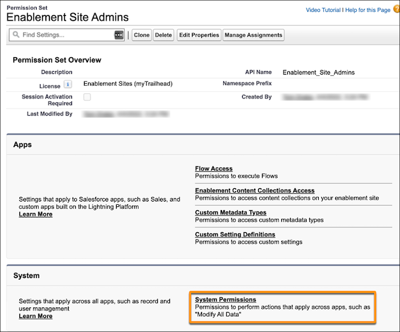
Task: Select the license value Enablement Sites (myTrailhead)
Action: pyautogui.click(x=128, y=84)
